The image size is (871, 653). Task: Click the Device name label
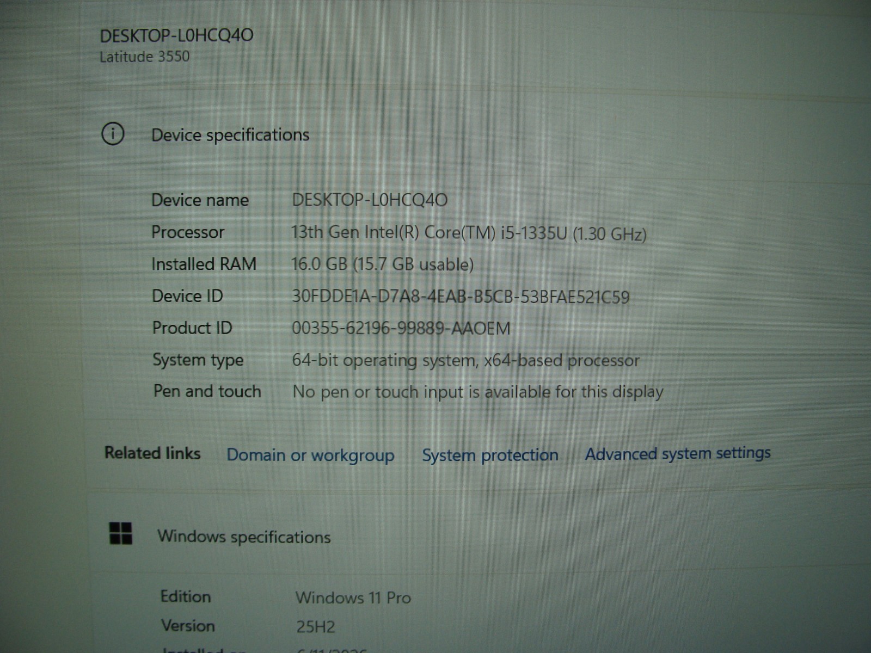(200, 200)
